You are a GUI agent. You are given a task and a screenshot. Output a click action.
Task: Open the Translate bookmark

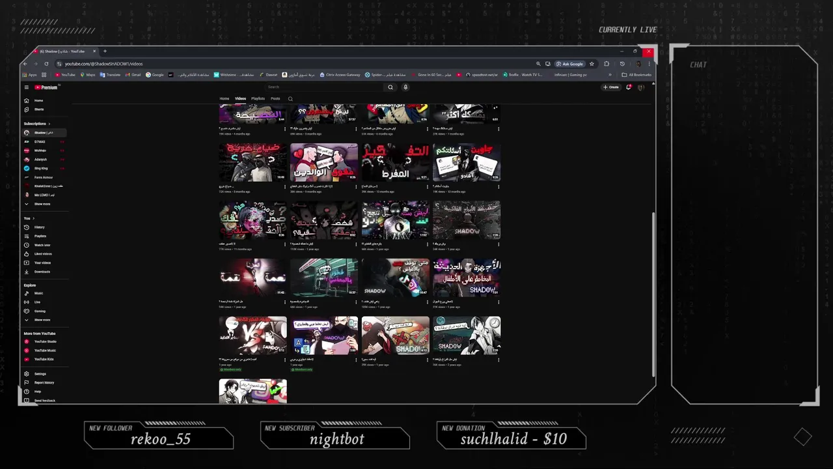(x=111, y=75)
